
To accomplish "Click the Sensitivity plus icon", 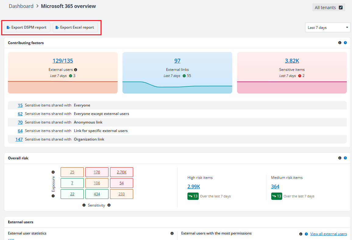I will [109, 205].
